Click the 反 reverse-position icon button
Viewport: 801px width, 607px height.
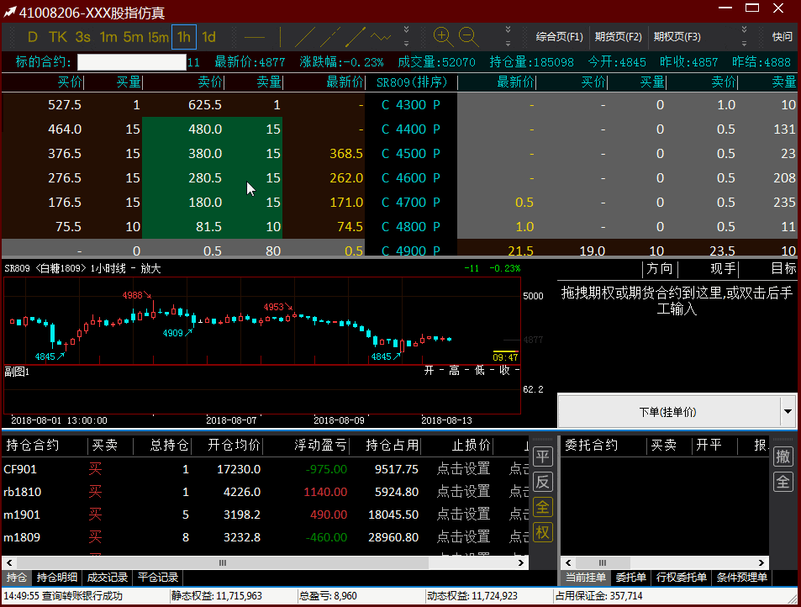coord(543,482)
